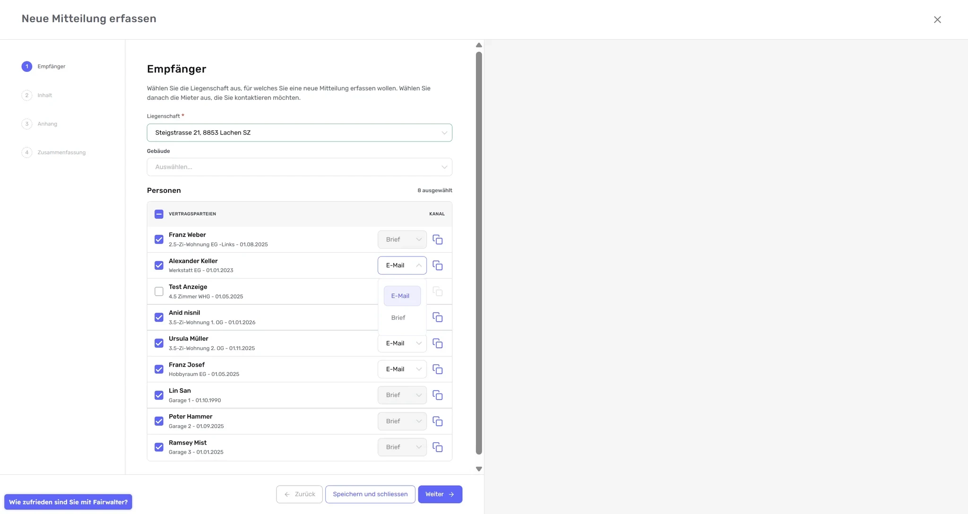Viewport: 968px width, 514px height.
Task: Open the Liegenschaft dropdown
Action: click(x=299, y=133)
